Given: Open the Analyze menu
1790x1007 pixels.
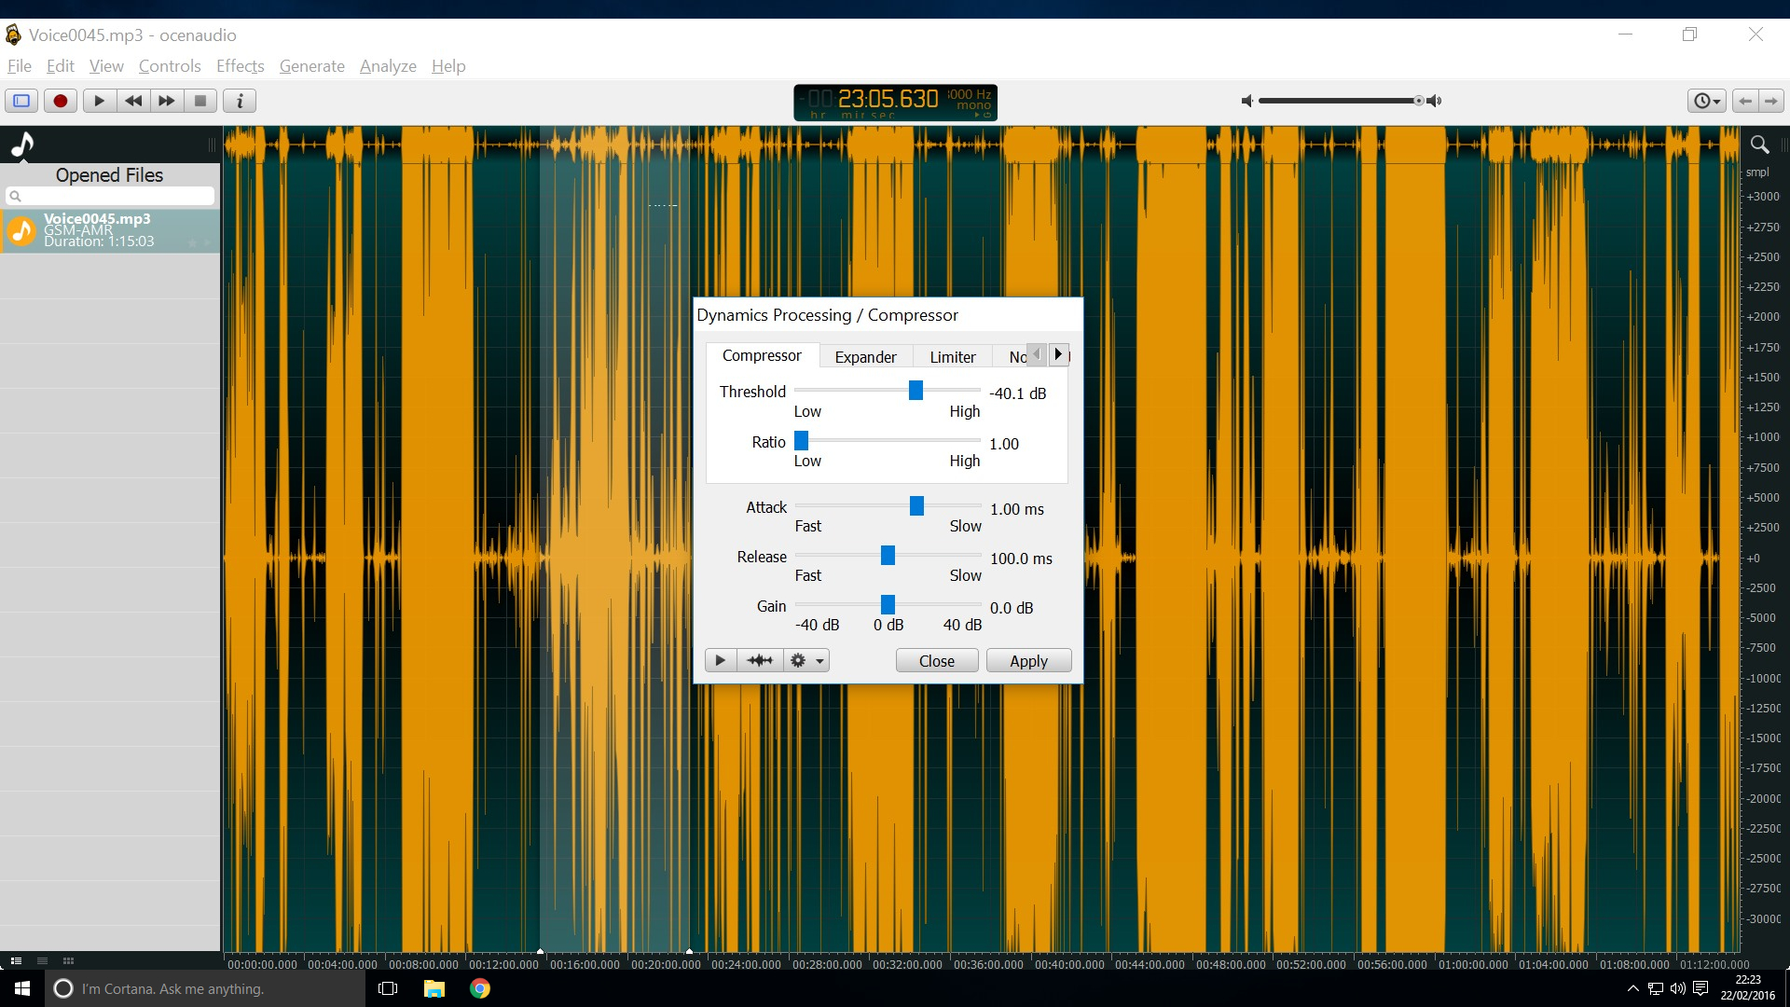Looking at the screenshot, I should point(387,65).
